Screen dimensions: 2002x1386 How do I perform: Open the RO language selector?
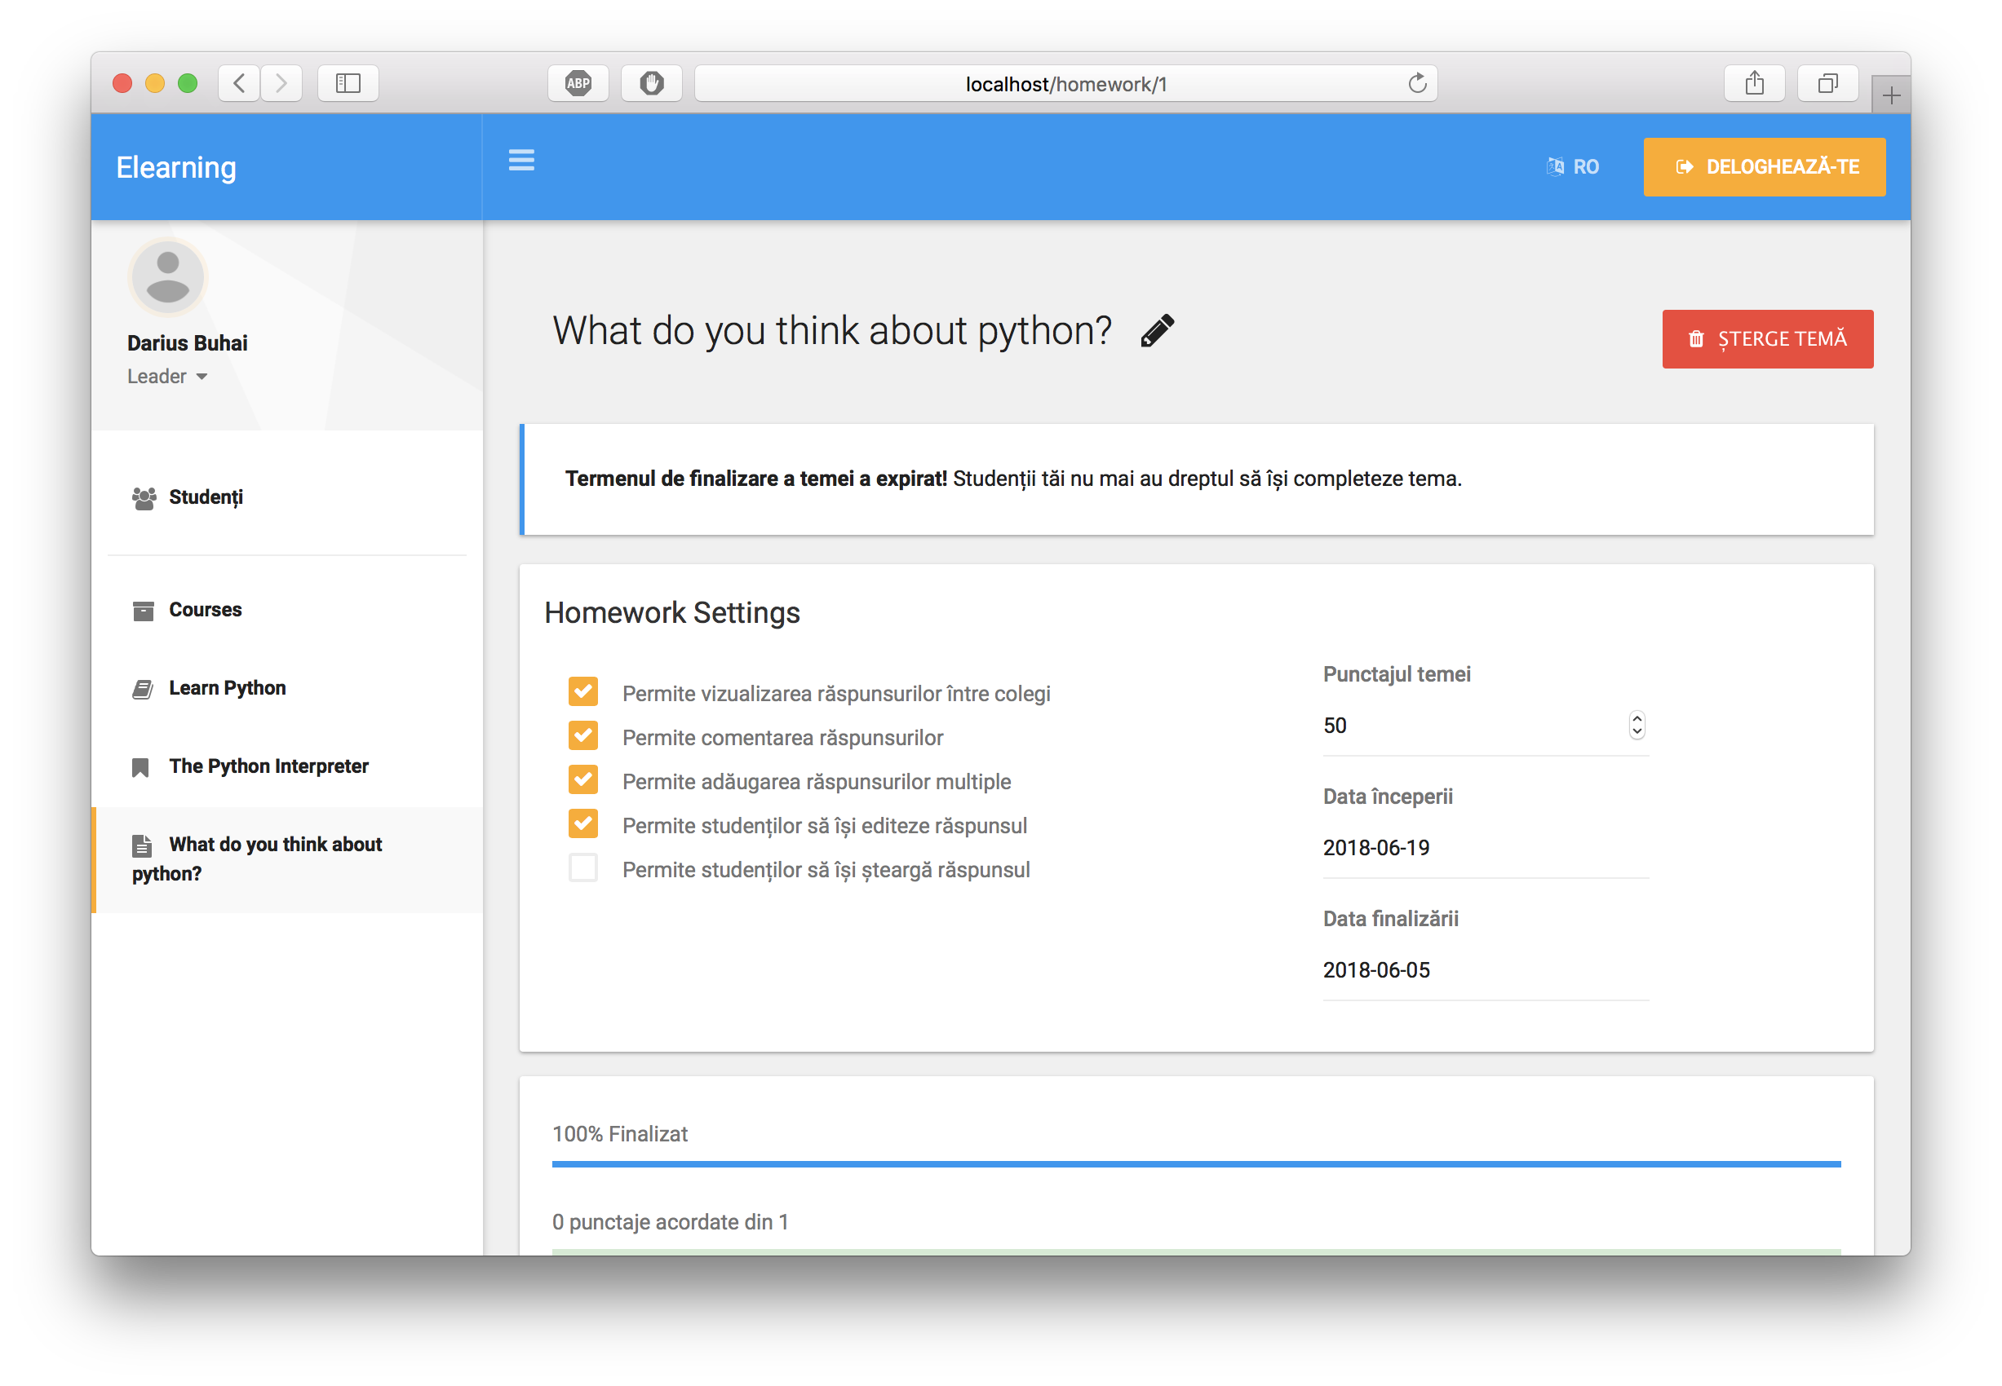click(x=1573, y=167)
